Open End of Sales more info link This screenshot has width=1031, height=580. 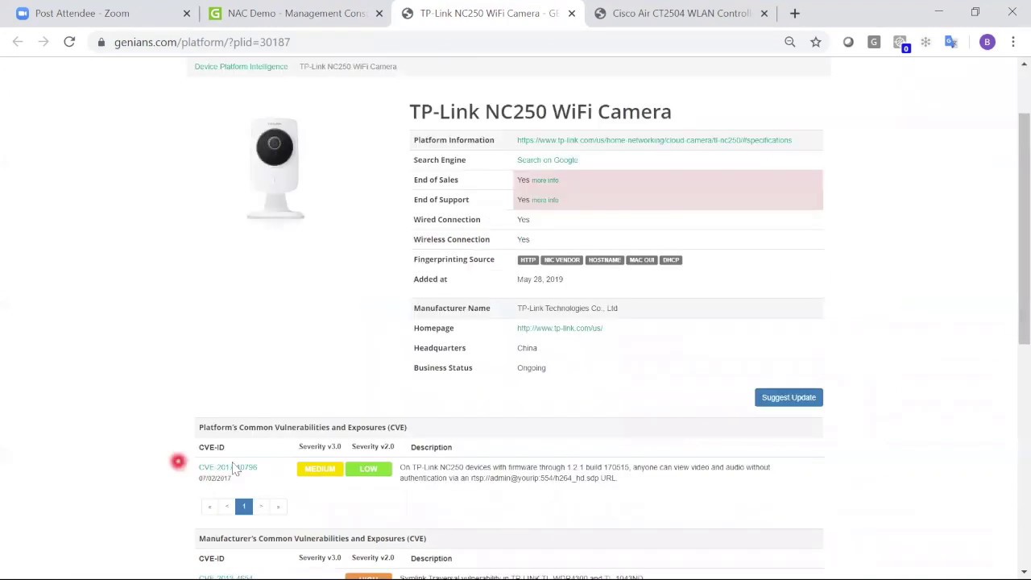[544, 180]
